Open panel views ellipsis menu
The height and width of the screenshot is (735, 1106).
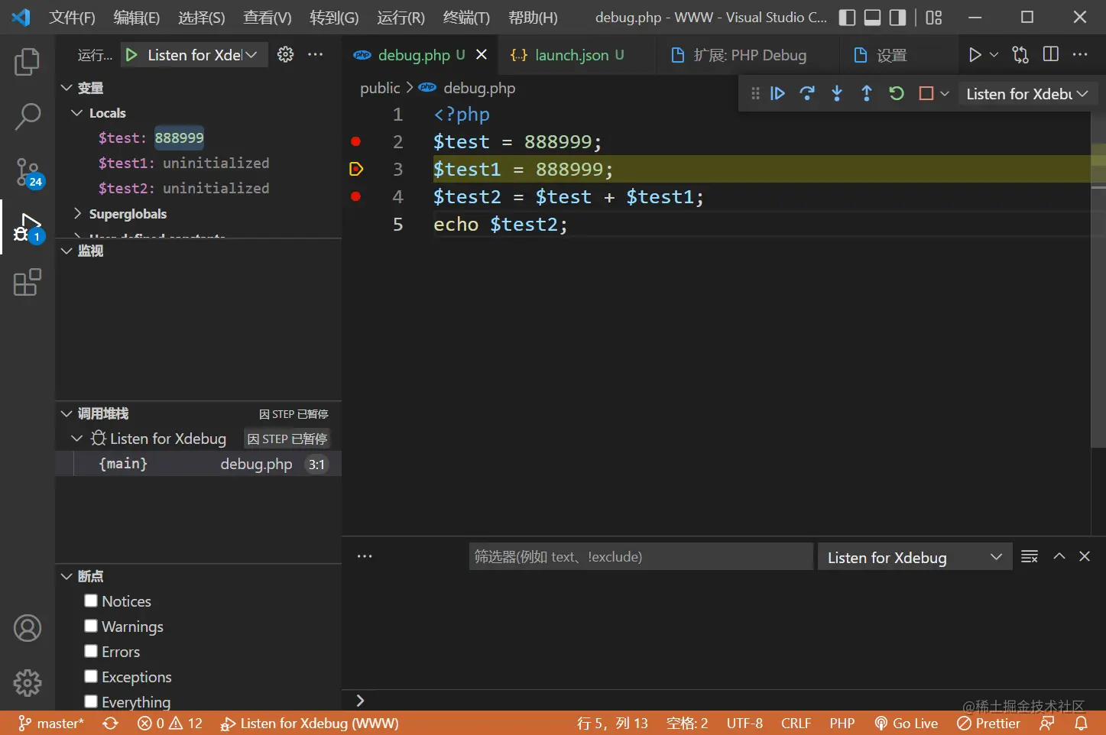pos(365,556)
